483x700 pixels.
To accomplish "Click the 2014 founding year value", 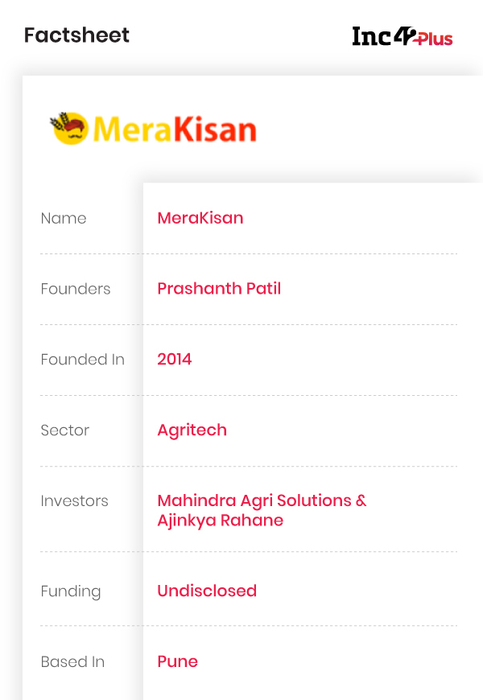I will [x=174, y=359].
